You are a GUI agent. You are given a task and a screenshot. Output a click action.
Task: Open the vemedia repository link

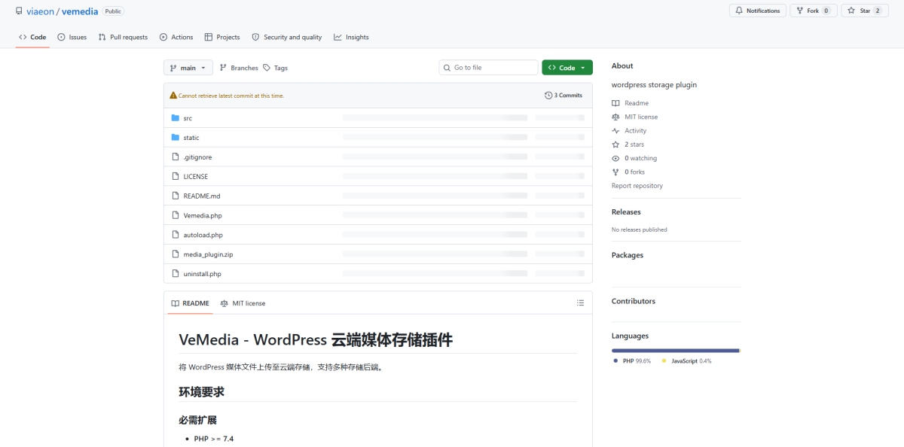pyautogui.click(x=79, y=11)
